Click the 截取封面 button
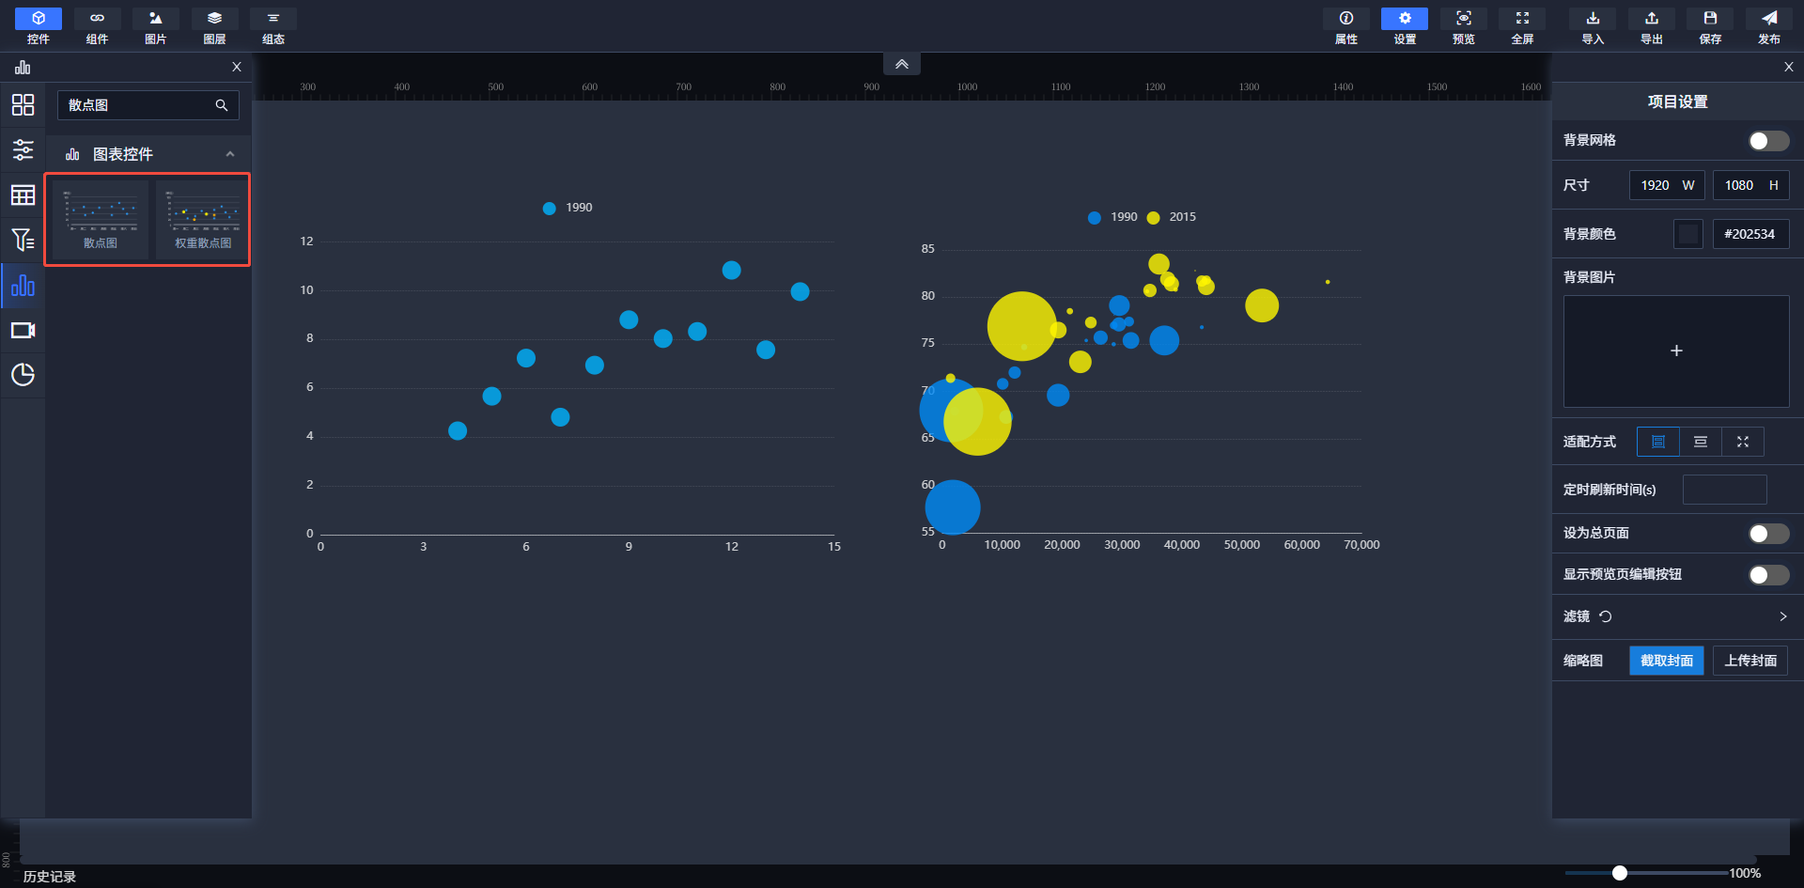Image resolution: width=1804 pixels, height=888 pixels. click(x=1666, y=661)
